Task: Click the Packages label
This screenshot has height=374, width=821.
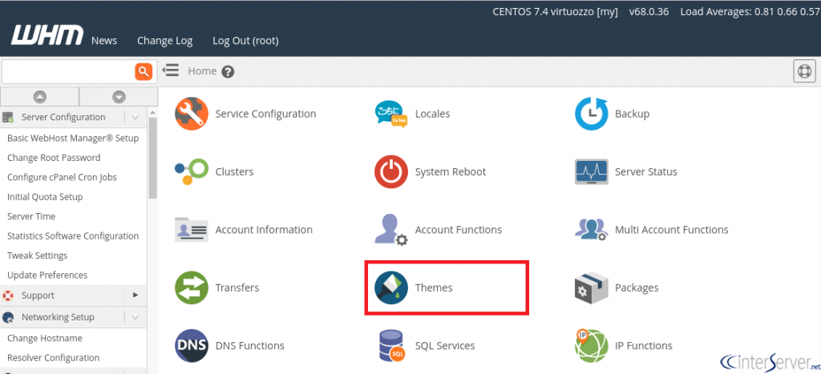Action: [637, 288]
